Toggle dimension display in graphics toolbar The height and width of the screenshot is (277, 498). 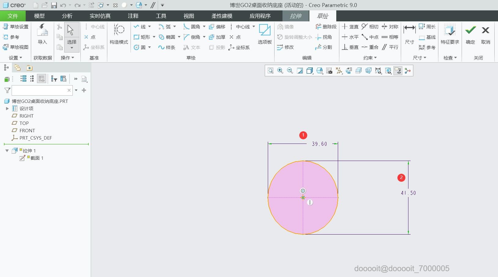pyautogui.click(x=378, y=71)
